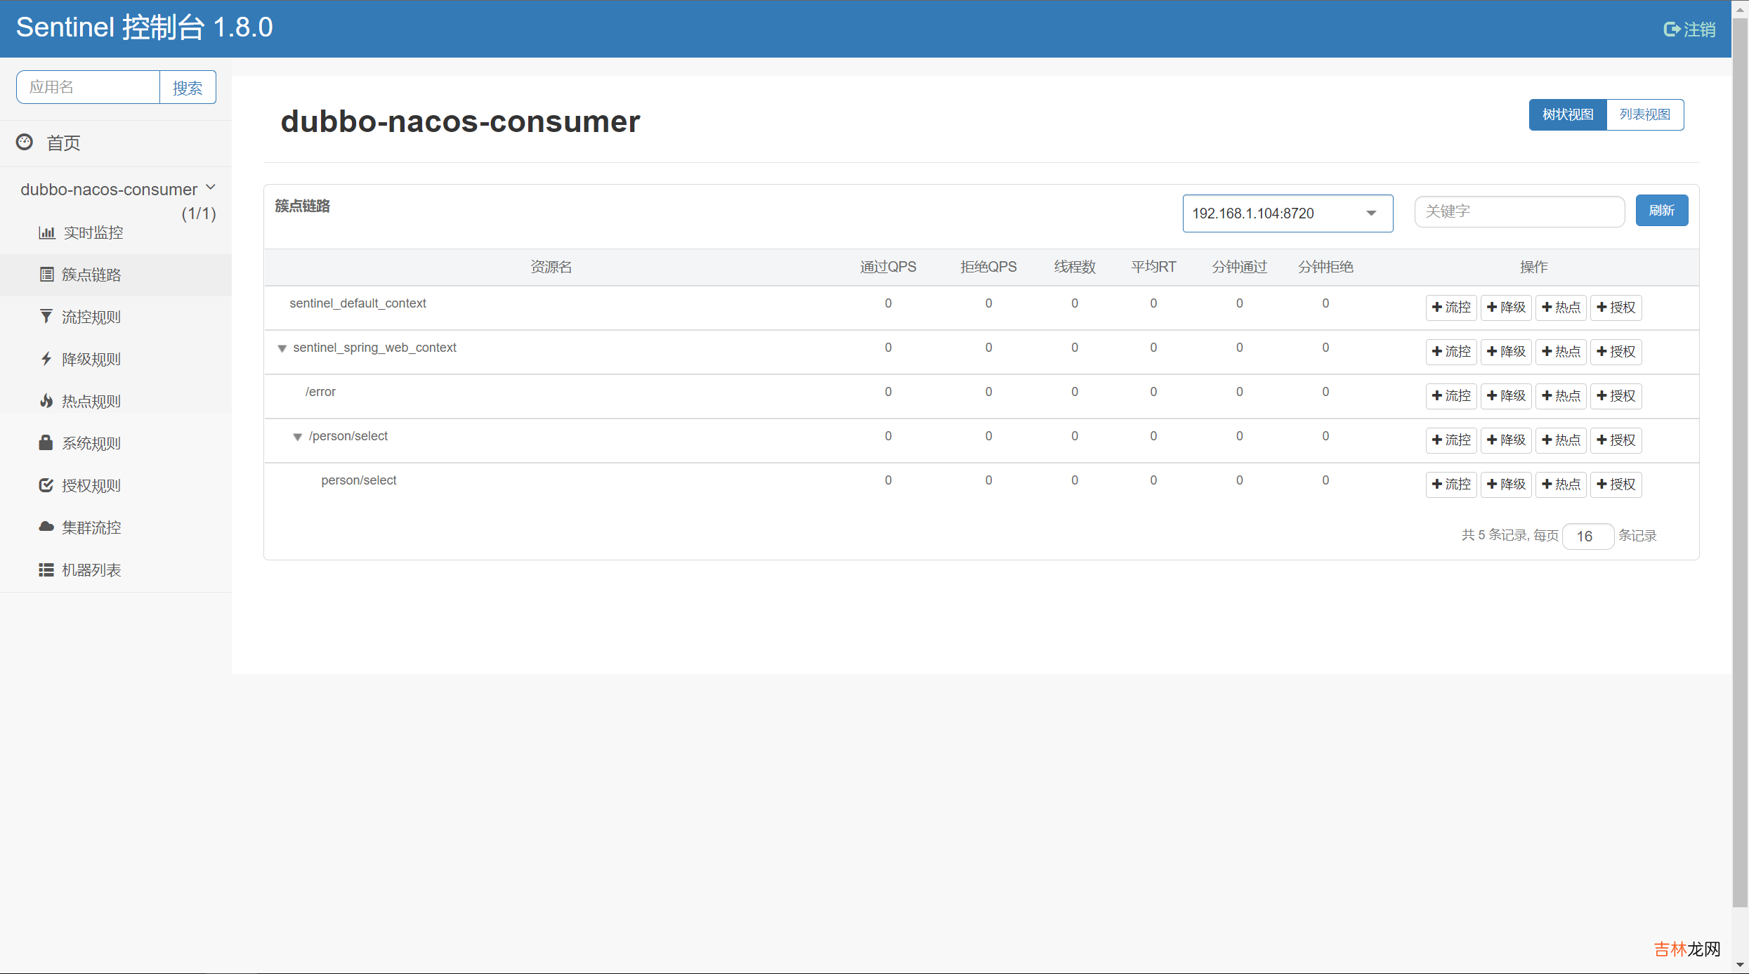The height and width of the screenshot is (974, 1749).
Task: Click the 搜索 search button
Action: (188, 87)
